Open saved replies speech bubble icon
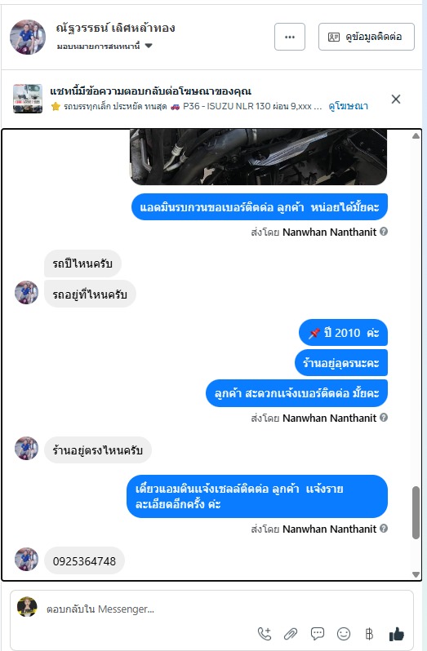Image resolution: width=427 pixels, height=651 pixels. pyautogui.click(x=318, y=634)
